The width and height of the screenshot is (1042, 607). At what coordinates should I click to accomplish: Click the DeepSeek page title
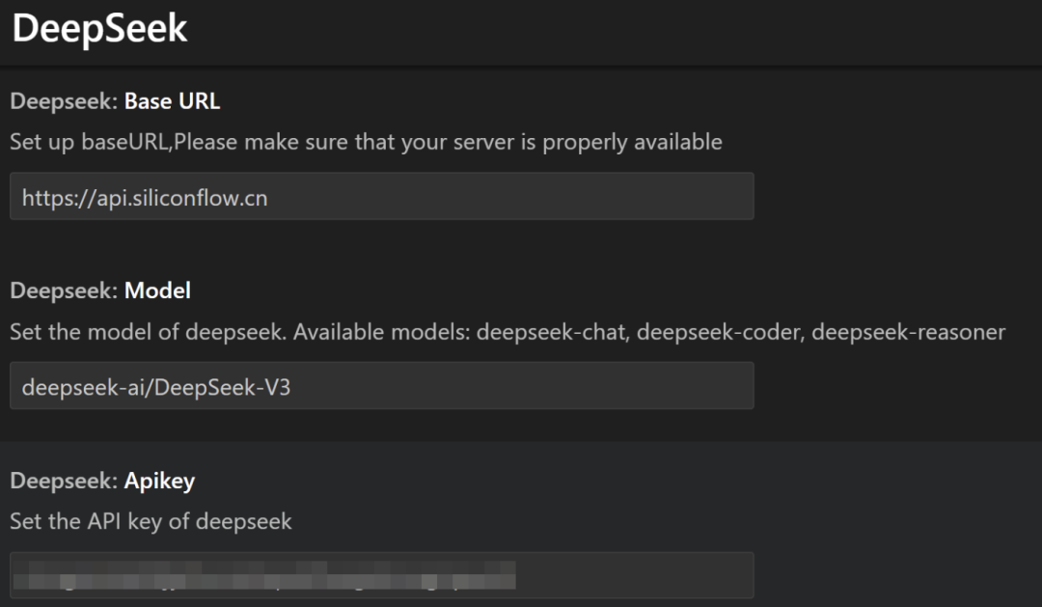[x=101, y=28]
